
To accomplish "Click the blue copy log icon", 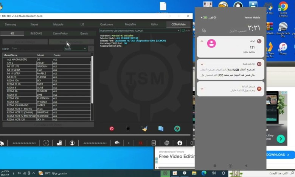I will click(x=161, y=128).
